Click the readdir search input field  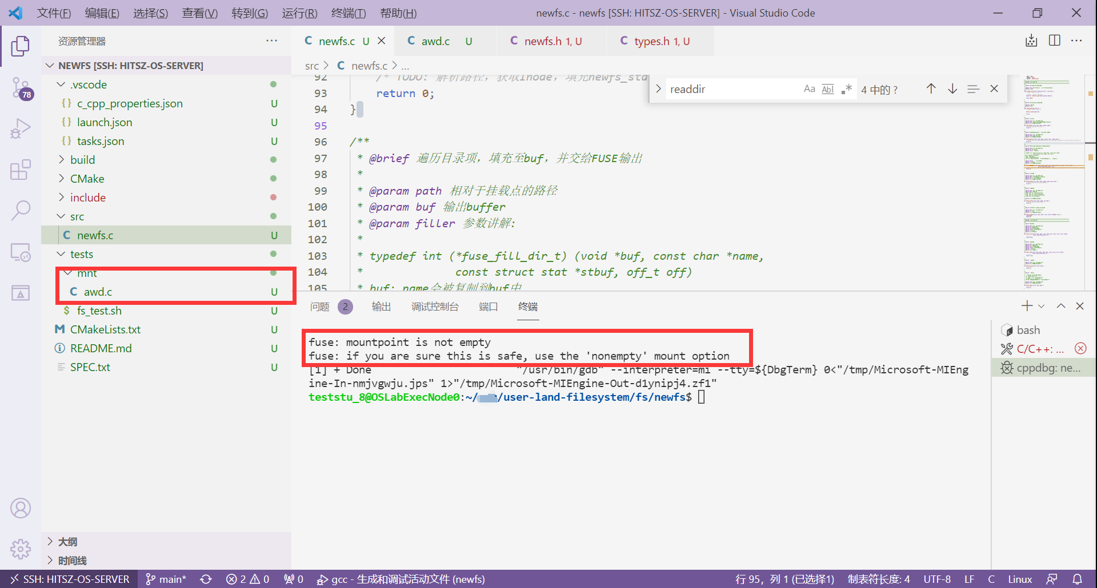(731, 89)
